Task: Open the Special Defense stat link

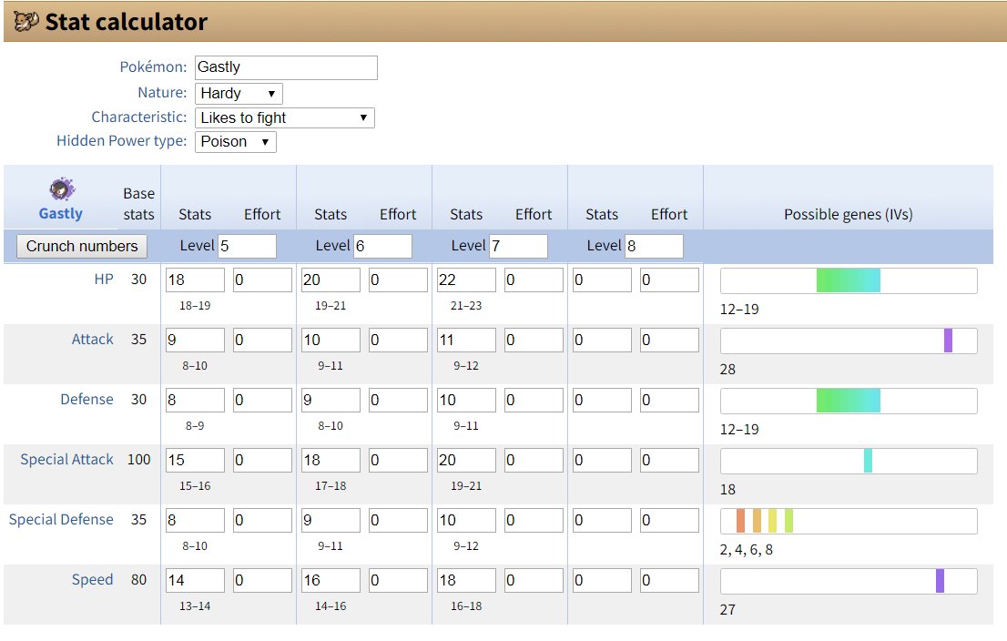Action: (x=61, y=520)
